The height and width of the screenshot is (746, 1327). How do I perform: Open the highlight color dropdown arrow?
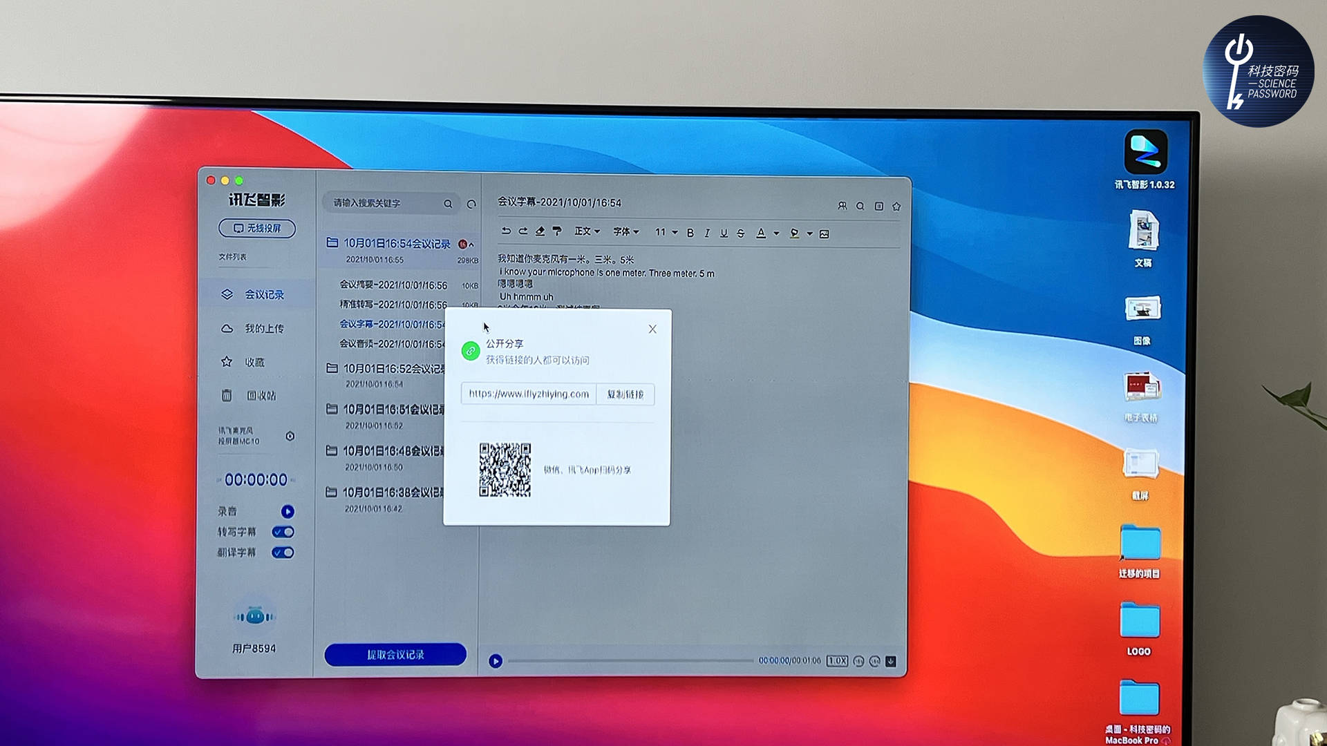[810, 234]
